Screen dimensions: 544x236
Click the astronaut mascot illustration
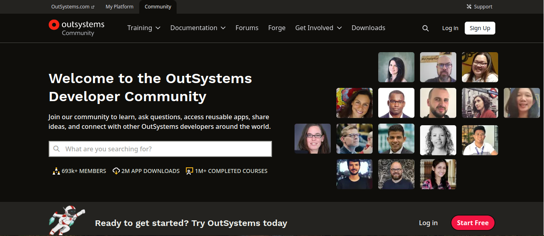point(67,220)
